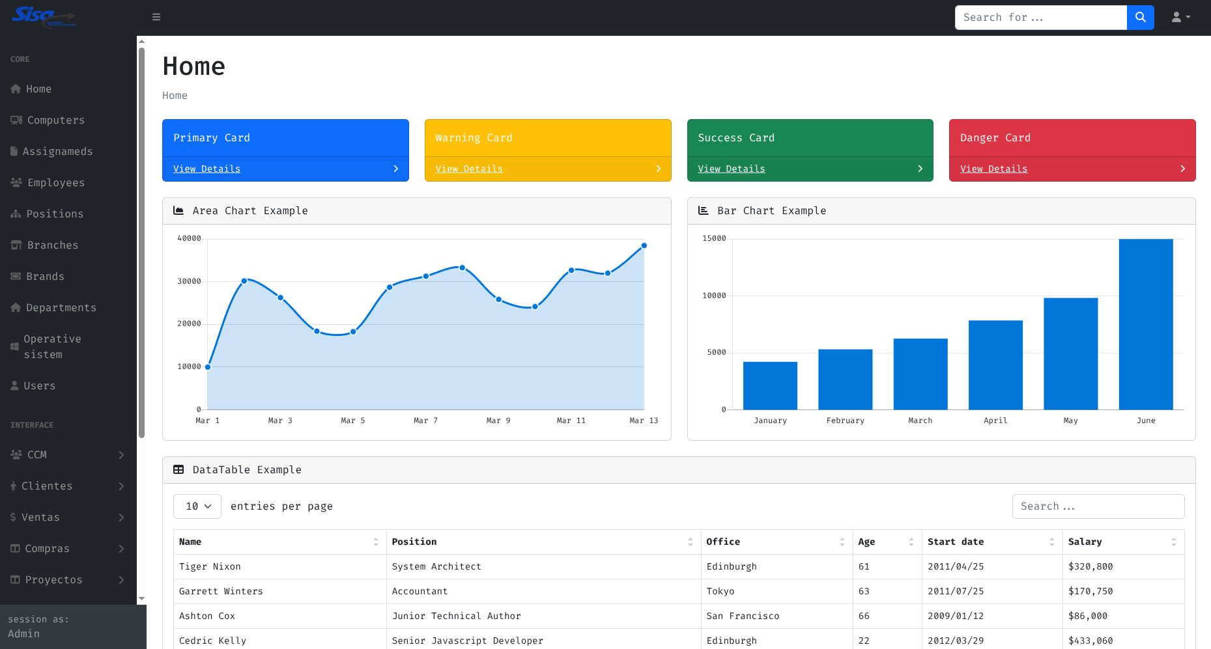Click the Primary Card arrow icon
The height and width of the screenshot is (649, 1211).
click(x=395, y=169)
